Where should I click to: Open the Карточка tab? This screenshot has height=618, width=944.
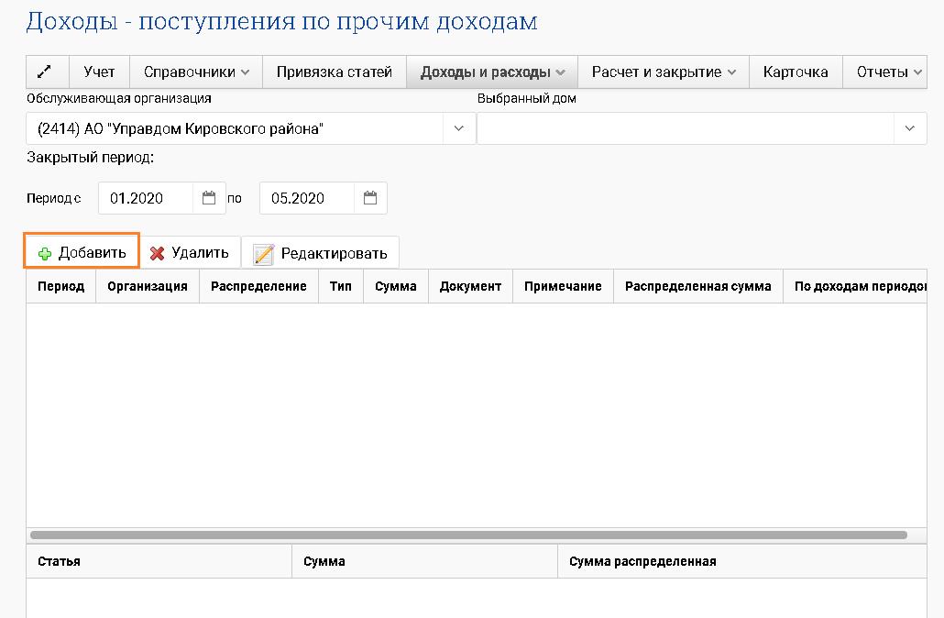[x=796, y=71]
